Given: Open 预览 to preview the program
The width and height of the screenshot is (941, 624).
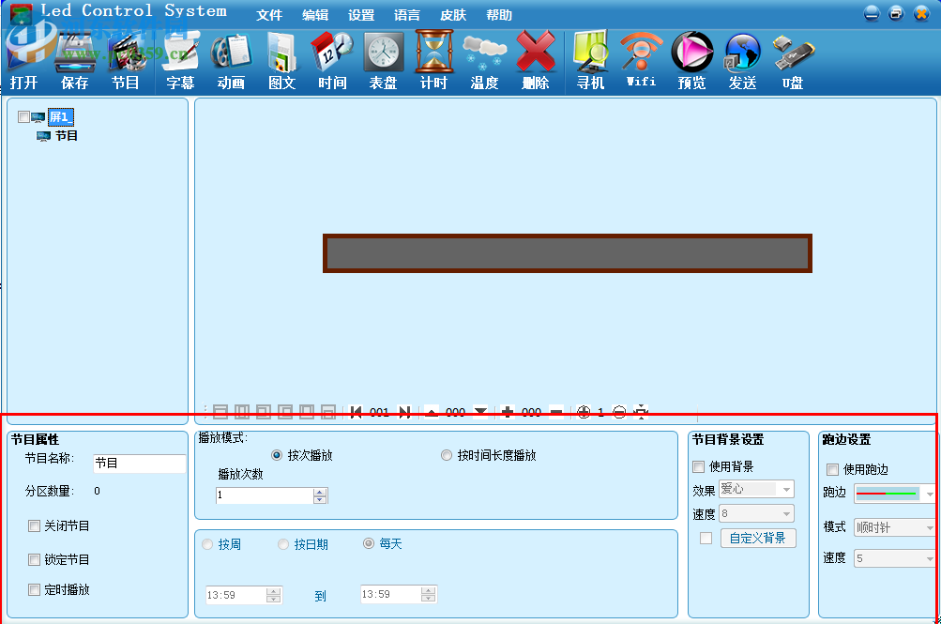Looking at the screenshot, I should click(x=691, y=59).
